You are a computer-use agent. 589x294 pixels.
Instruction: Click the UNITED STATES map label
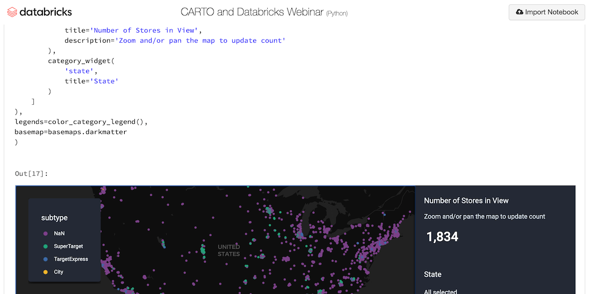click(x=229, y=250)
